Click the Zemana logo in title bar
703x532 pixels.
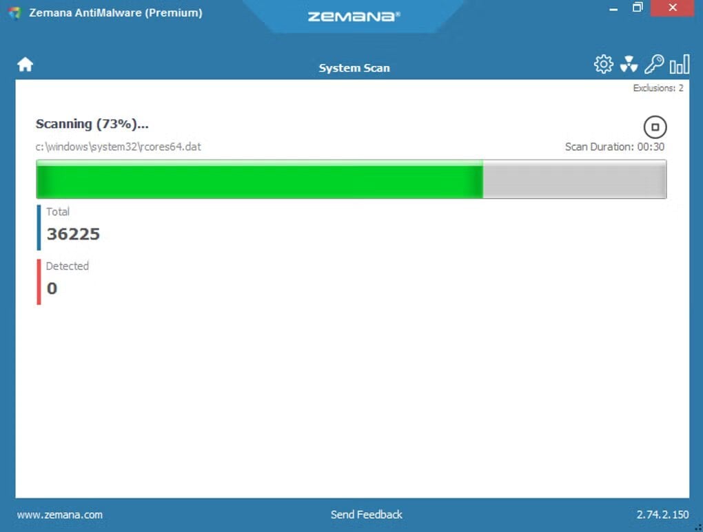pos(354,17)
